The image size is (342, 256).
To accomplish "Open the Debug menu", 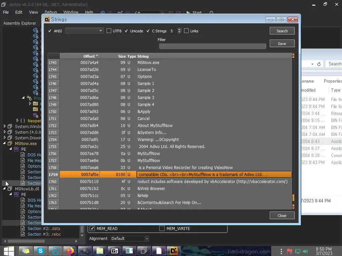I will 51,12.
